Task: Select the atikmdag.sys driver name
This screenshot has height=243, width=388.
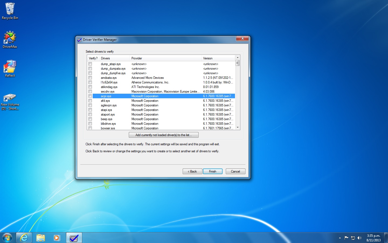Action: [x=109, y=87]
